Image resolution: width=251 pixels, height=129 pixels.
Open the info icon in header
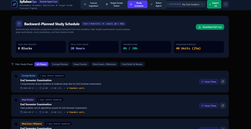tap(225, 4)
